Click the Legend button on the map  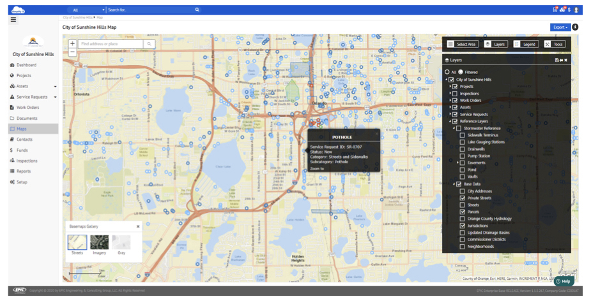click(526, 44)
